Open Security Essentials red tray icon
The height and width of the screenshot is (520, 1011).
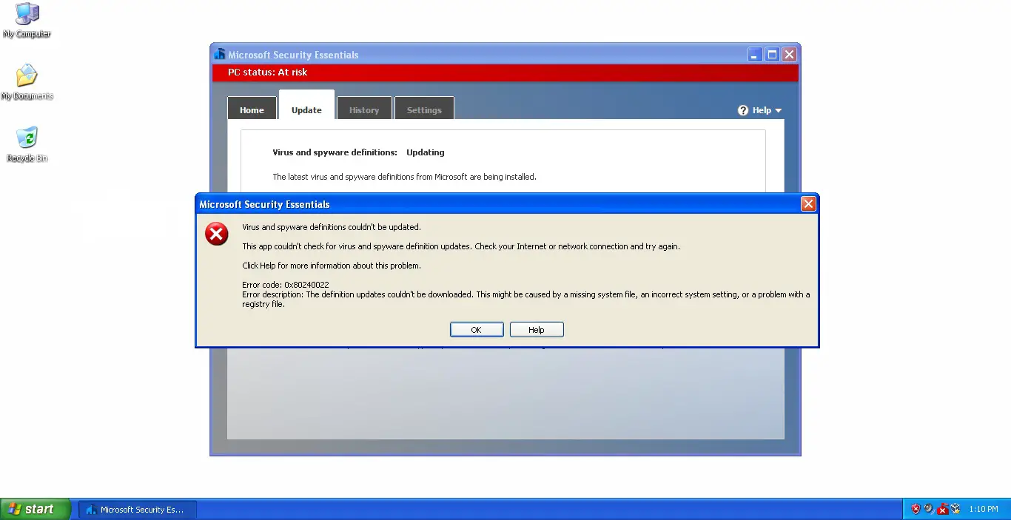click(942, 509)
